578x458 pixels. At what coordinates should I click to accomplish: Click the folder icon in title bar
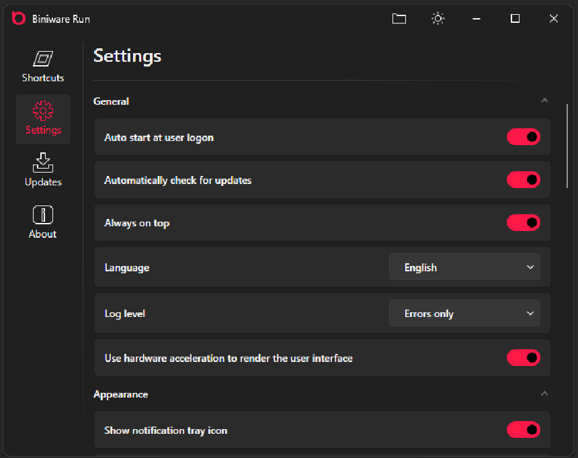(x=399, y=18)
